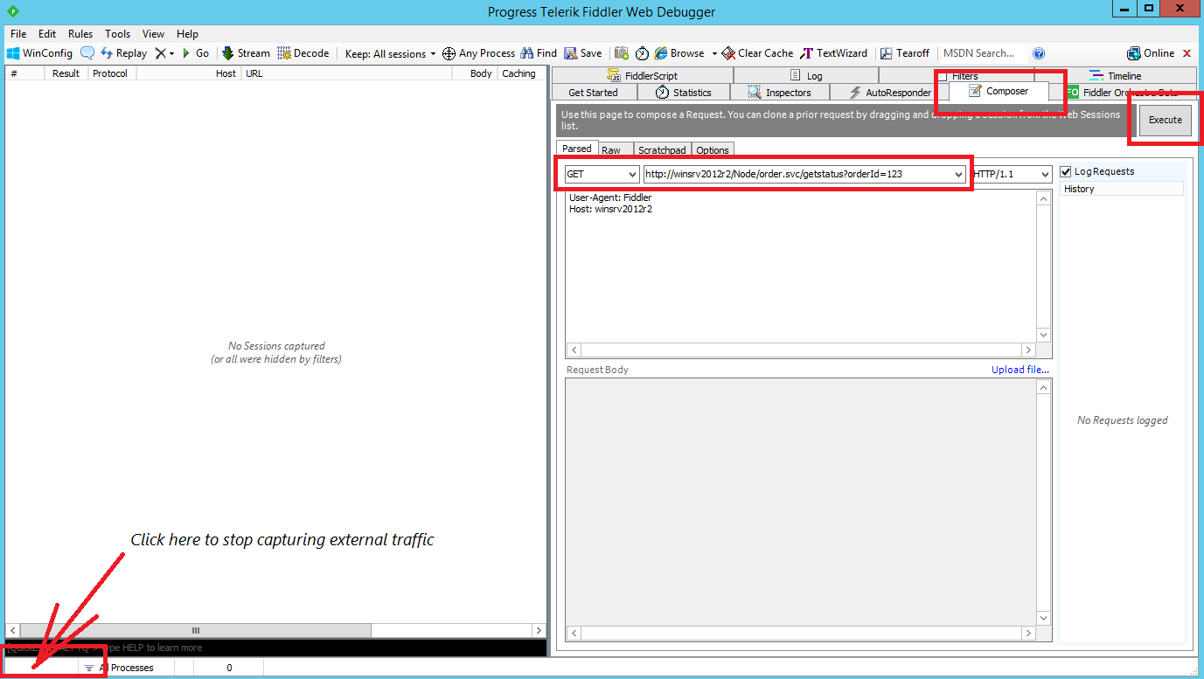Switch to the Inspectors tab
This screenshot has width=1204, height=679.
coord(779,93)
